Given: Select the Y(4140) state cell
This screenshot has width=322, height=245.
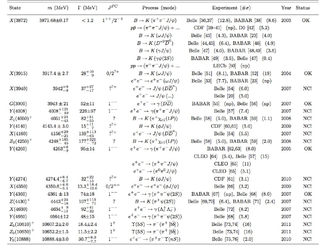Looking at the screenshot, I should pyautogui.click(x=18, y=126).
